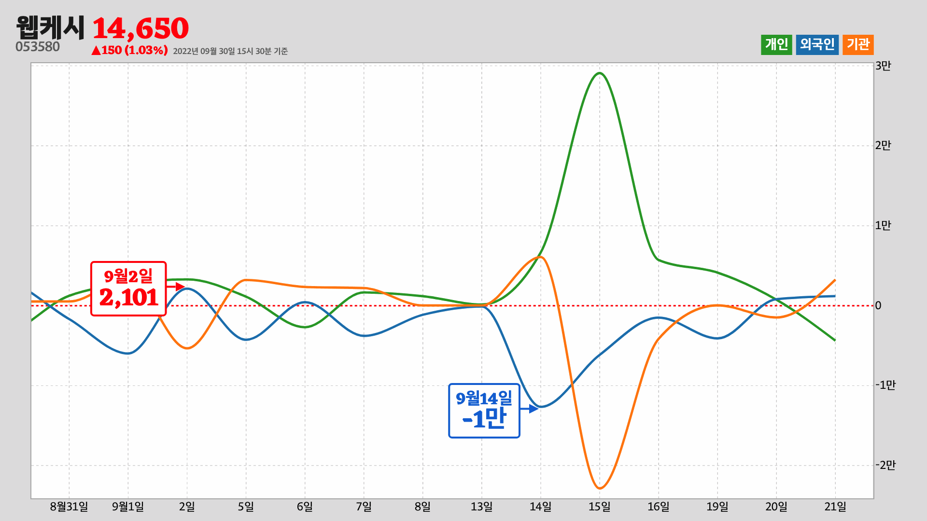Click the 16일 x-axis date label
The width and height of the screenshot is (927, 521).
658,507
